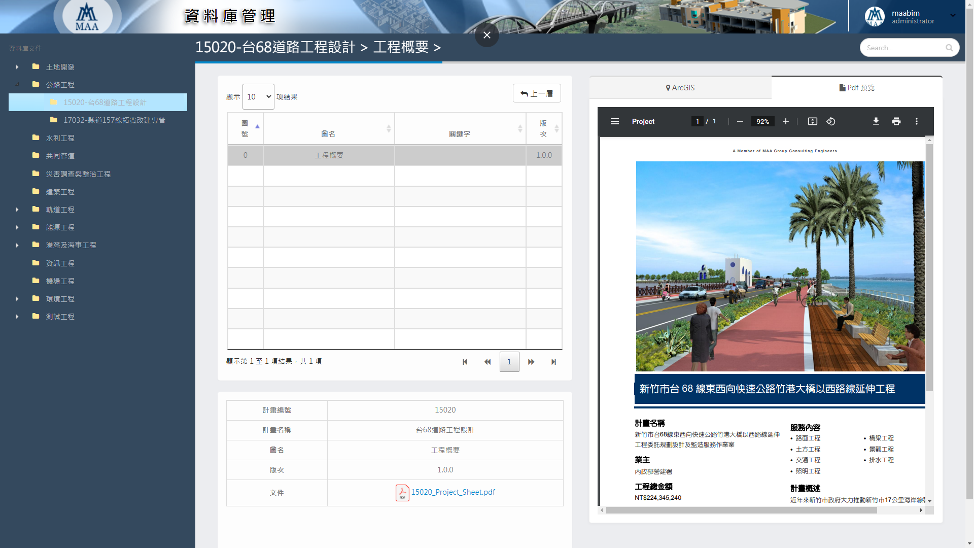The height and width of the screenshot is (548, 974).
Task: Click the 上一層 back button
Action: tap(537, 93)
